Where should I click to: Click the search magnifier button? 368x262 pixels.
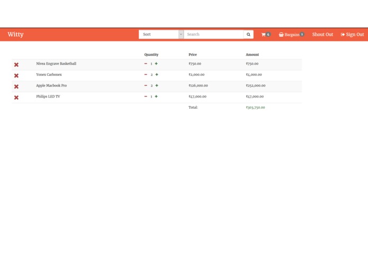pyautogui.click(x=248, y=34)
